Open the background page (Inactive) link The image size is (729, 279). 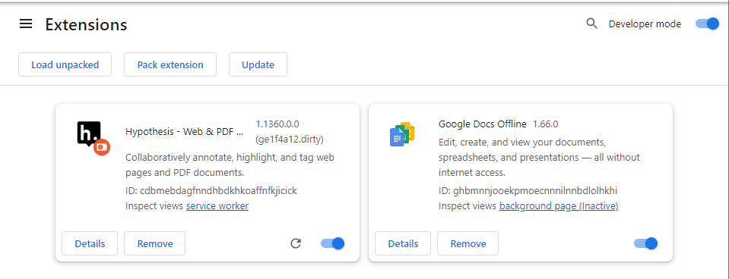(559, 205)
